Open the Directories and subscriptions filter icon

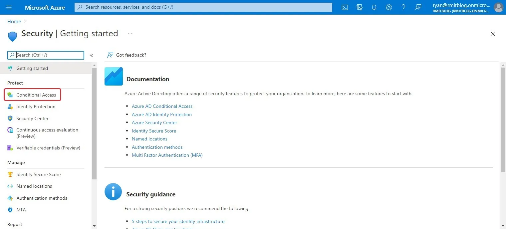[x=360, y=7]
